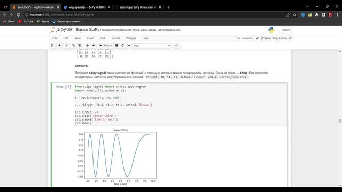Click the Сигналы heading

(x=82, y=66)
